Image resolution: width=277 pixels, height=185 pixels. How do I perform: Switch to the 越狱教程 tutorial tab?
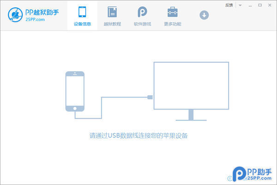pyautogui.click(x=112, y=16)
